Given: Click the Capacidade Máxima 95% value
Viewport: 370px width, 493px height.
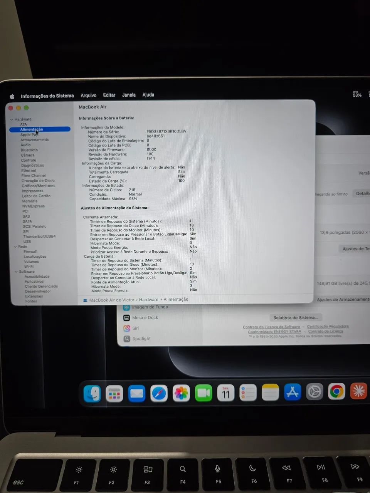Looking at the screenshot, I should coord(133,199).
